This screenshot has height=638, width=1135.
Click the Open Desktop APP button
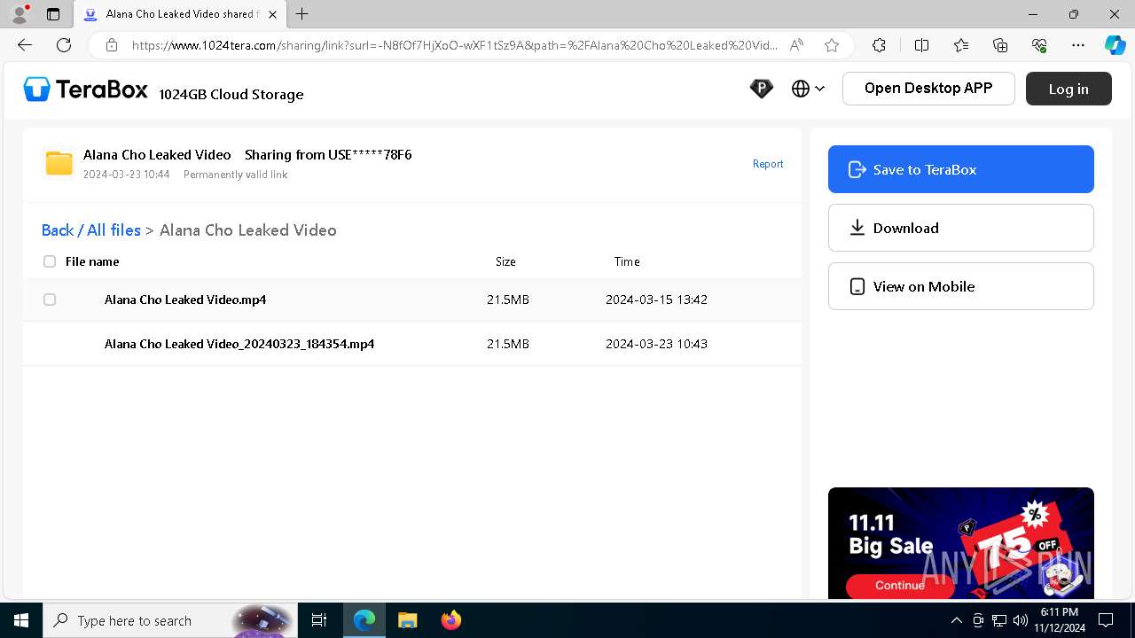tap(928, 89)
